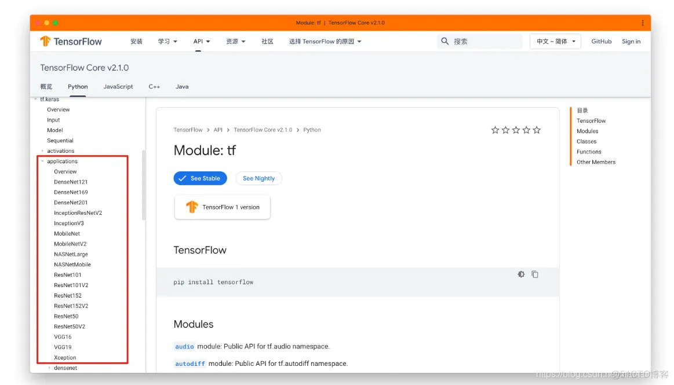This screenshot has height=385, width=674.
Task: Open the API dropdown menu
Action: point(202,41)
